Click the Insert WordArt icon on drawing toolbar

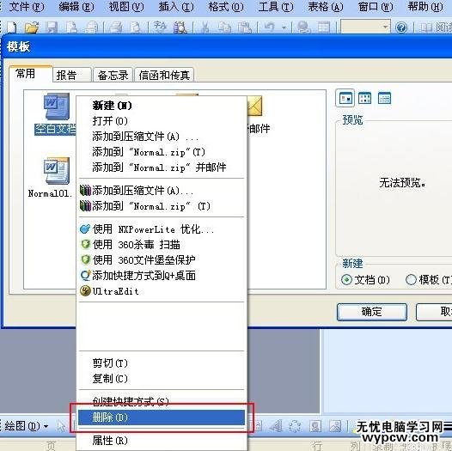[x=276, y=426]
